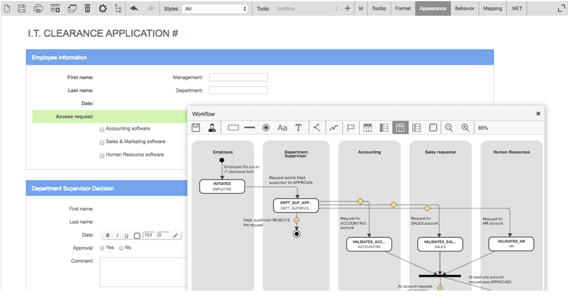Viewport: 568px width, 299px height.
Task: Select the VALIDATES_SAL sales node
Action: (440, 244)
